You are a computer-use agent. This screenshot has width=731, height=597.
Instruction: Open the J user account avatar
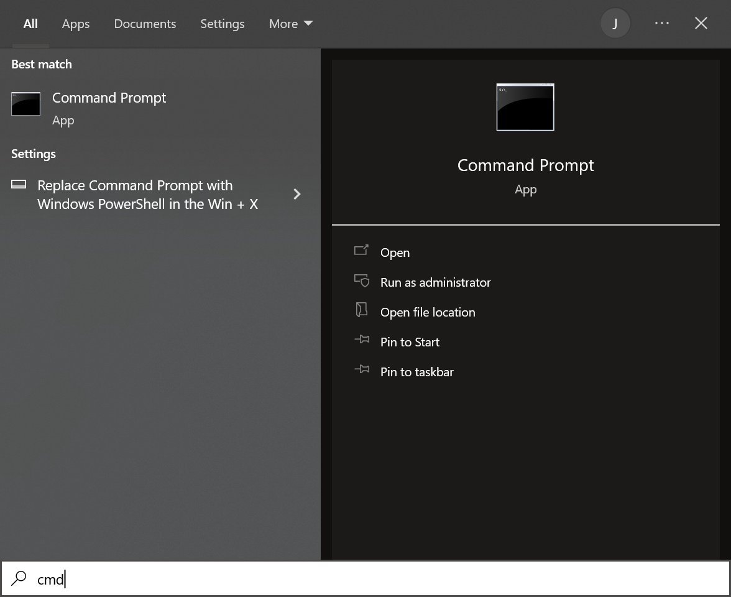(x=615, y=24)
